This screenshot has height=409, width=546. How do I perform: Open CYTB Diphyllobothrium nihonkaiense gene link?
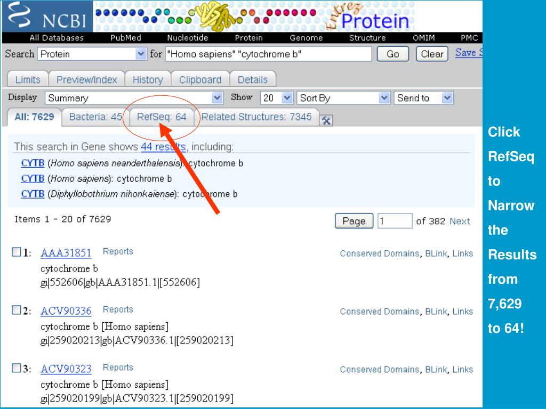(33, 194)
